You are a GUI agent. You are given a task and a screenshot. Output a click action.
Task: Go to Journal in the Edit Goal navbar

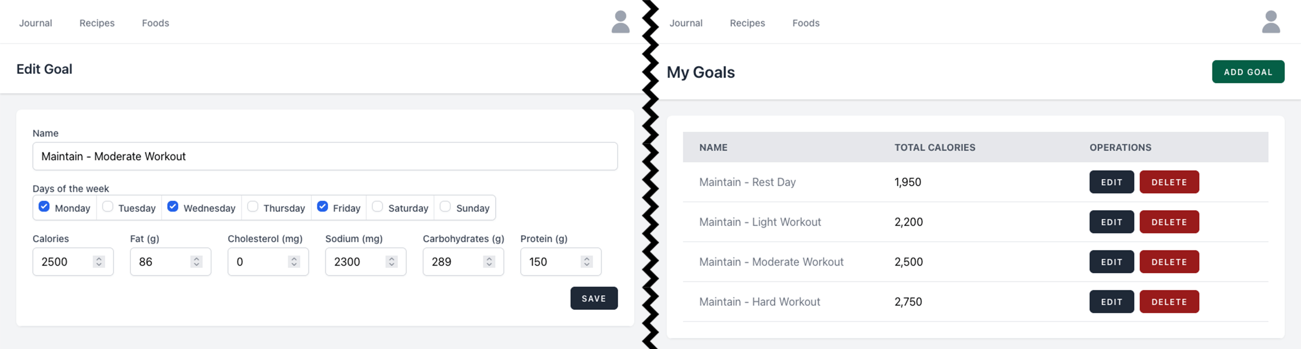tap(35, 23)
